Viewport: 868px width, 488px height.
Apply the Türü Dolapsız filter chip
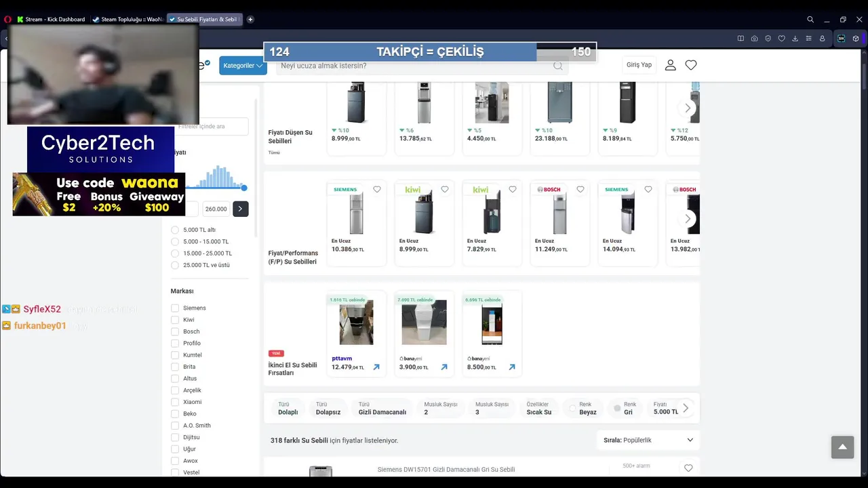click(328, 408)
